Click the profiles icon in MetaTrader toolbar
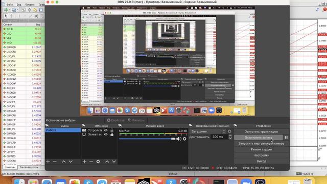 (14, 10)
